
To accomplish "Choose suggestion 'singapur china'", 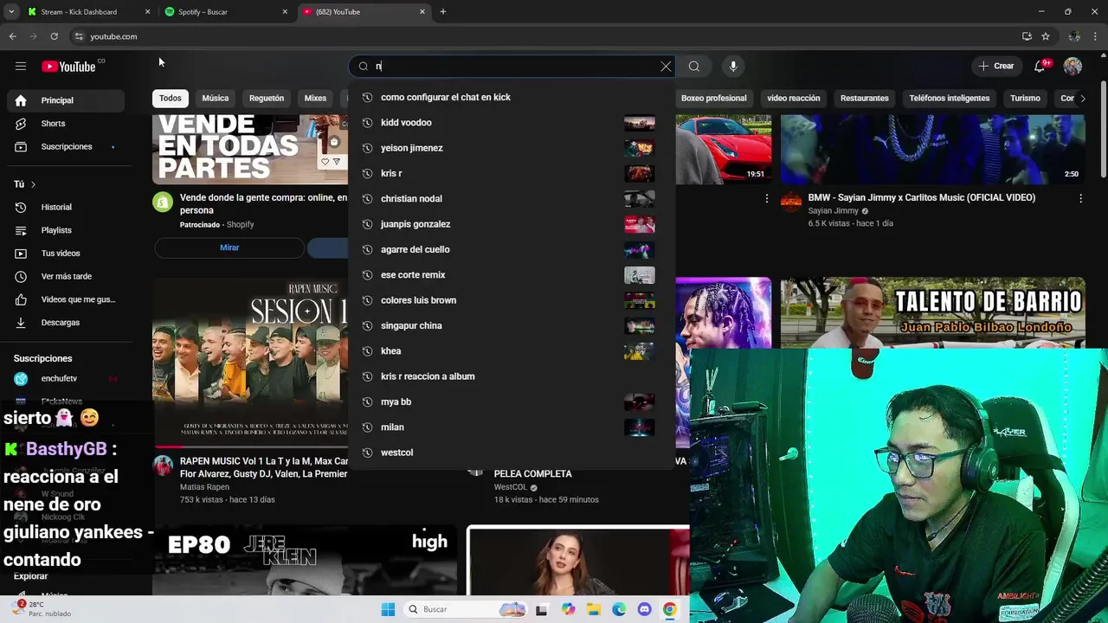I will (x=512, y=325).
